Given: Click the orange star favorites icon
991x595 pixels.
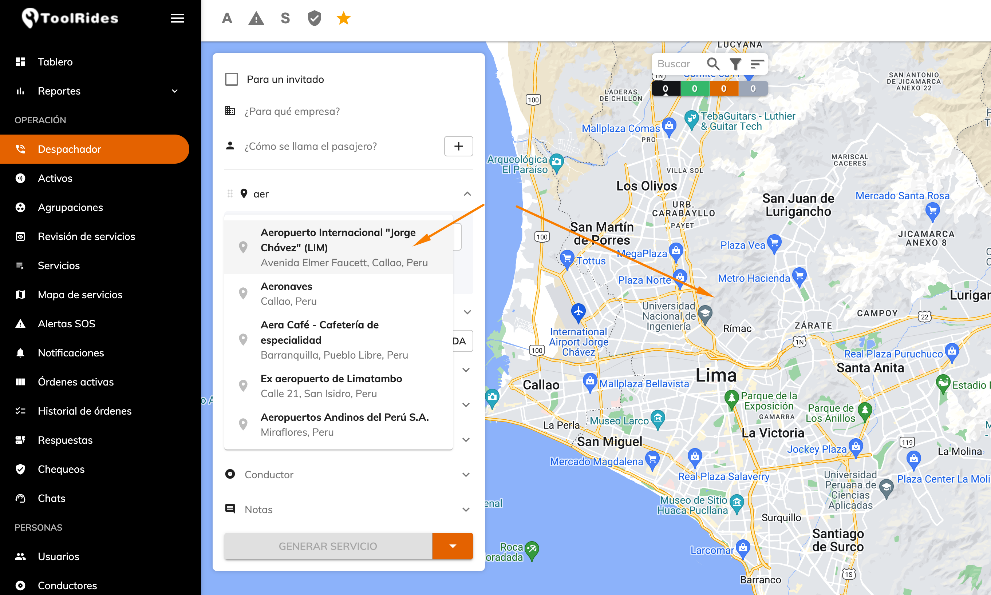Looking at the screenshot, I should (x=344, y=18).
